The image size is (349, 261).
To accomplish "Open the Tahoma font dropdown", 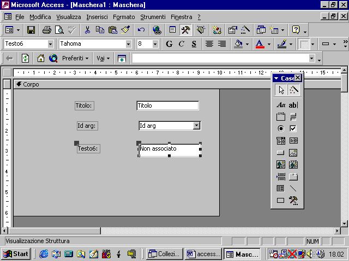I will coord(129,44).
